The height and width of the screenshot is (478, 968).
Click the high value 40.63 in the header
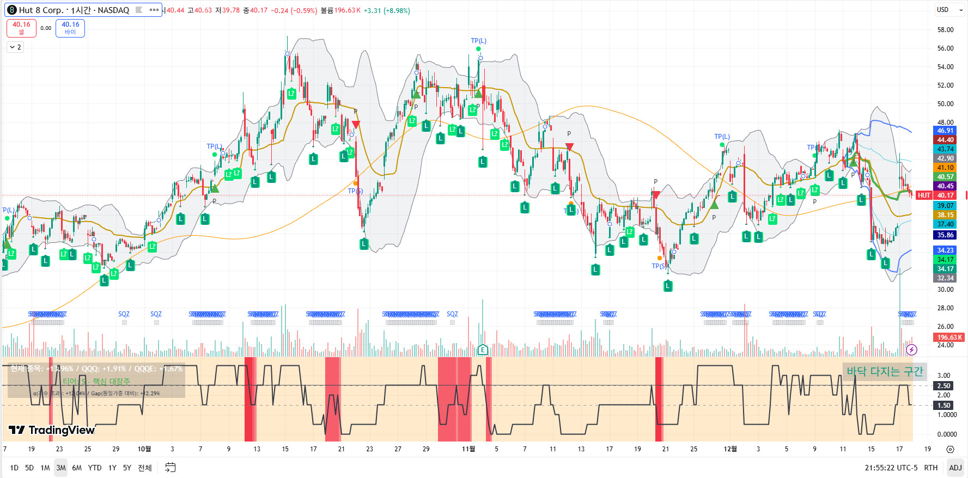[203, 10]
